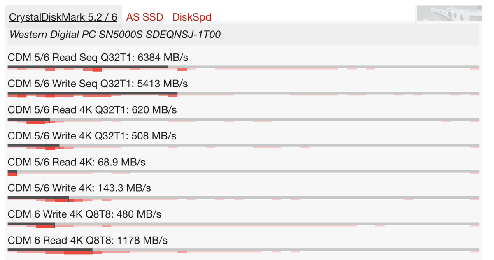Viewport: 494px width, 260px height.
Task: Open the AS SSD tab
Action: (x=144, y=17)
